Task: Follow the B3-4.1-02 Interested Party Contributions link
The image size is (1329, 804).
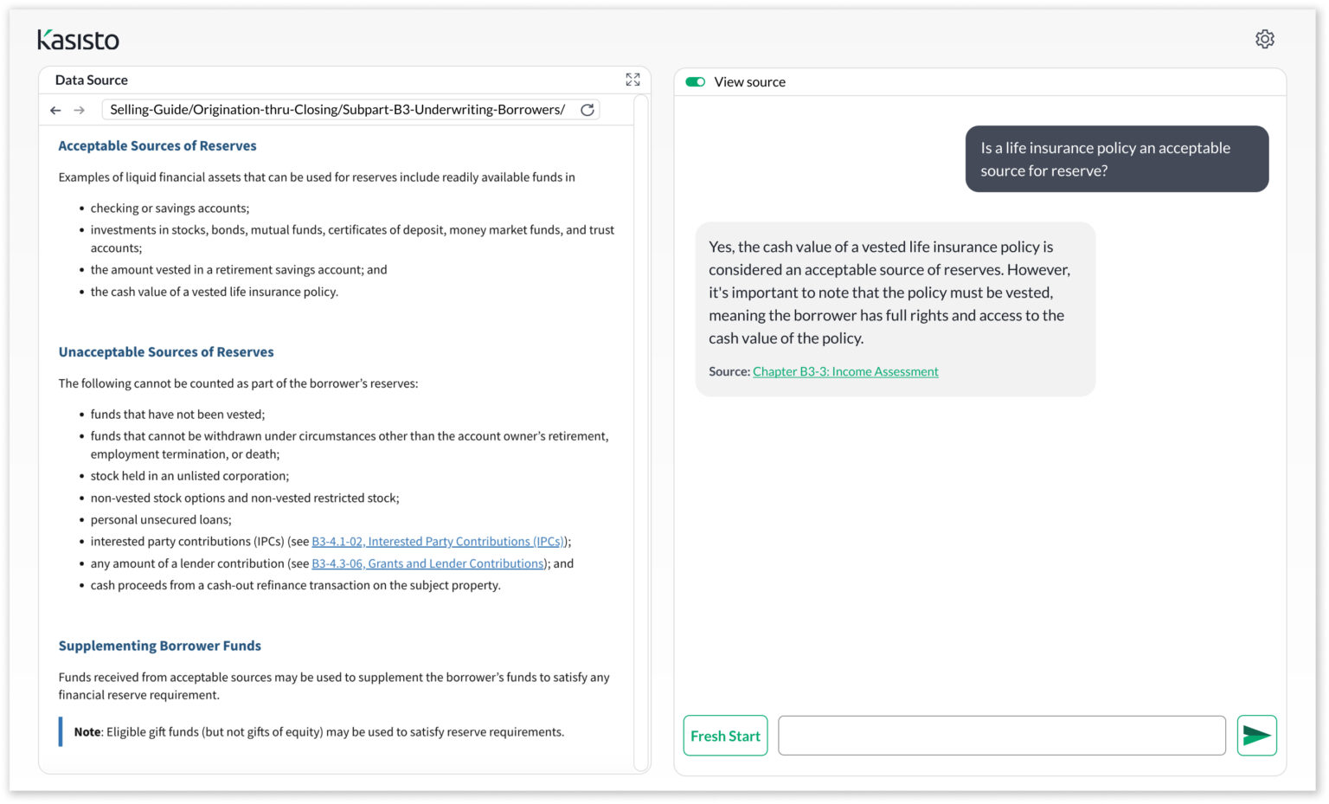Action: tap(438, 541)
